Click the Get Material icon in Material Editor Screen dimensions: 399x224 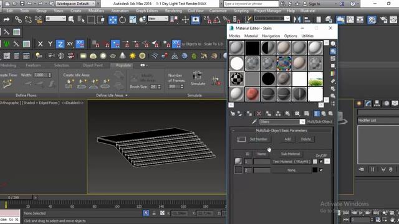tap(233, 114)
